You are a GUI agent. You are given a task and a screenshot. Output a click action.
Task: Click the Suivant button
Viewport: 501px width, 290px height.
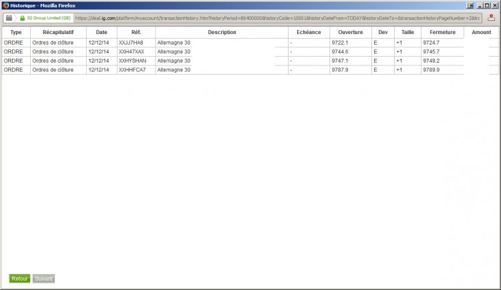44,279
